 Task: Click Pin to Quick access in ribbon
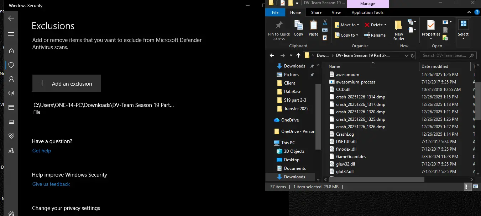click(x=279, y=30)
